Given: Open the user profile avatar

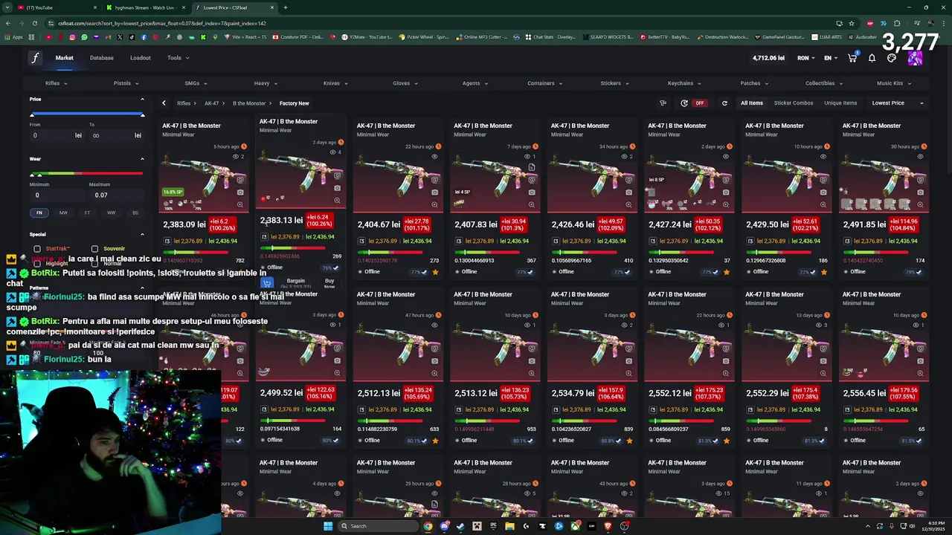Looking at the screenshot, I should [x=915, y=59].
